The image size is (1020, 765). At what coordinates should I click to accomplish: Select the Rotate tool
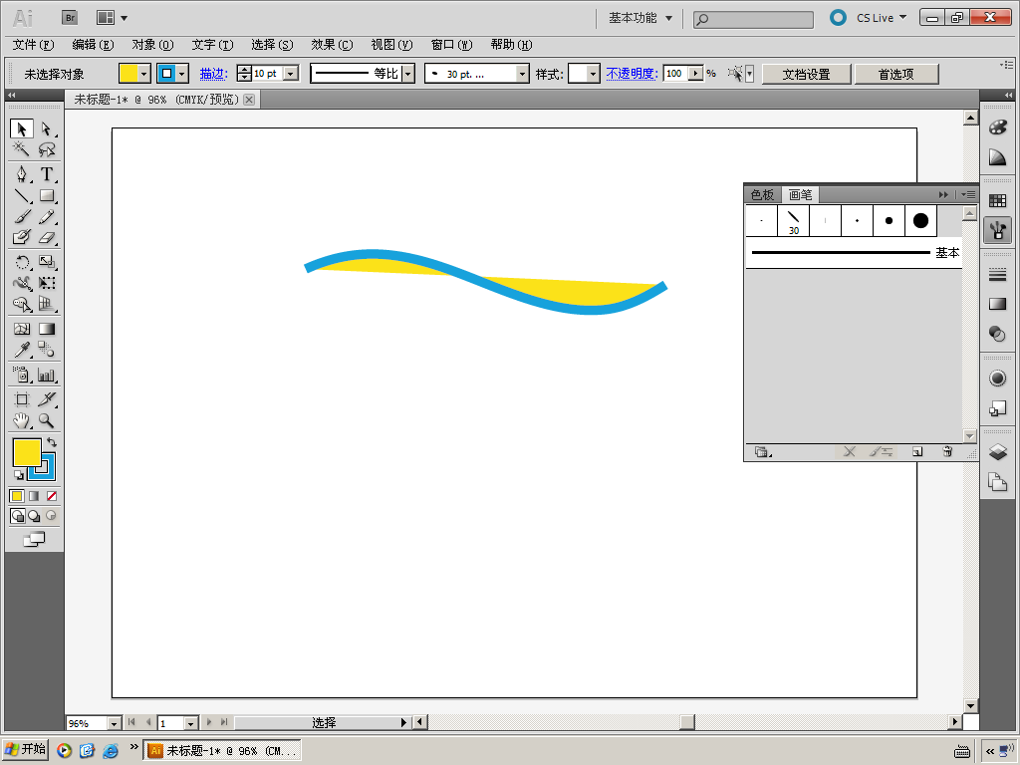click(22, 262)
